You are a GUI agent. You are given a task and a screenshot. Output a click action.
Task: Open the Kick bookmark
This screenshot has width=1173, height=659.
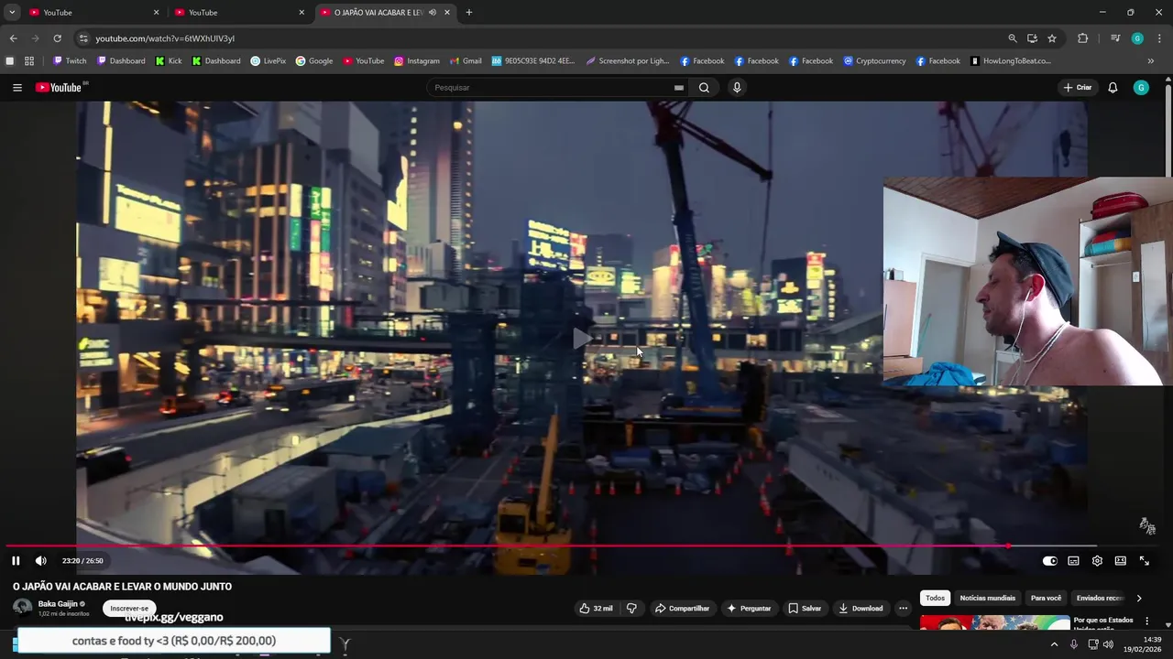[x=169, y=61]
